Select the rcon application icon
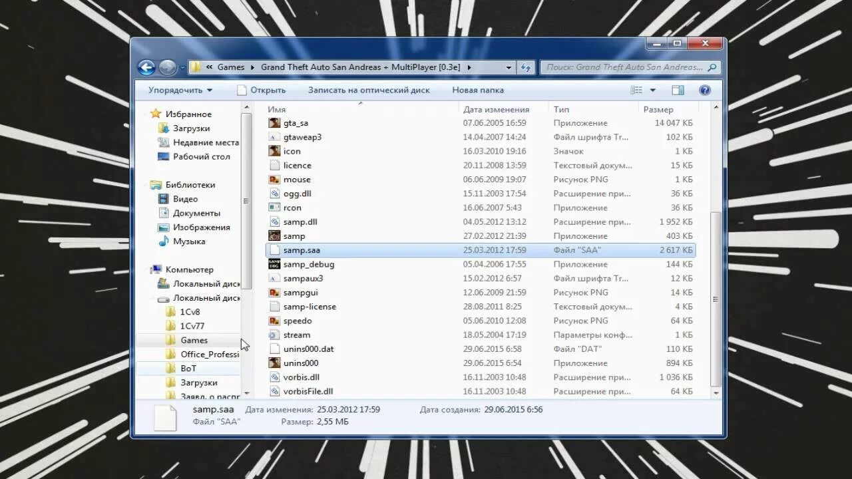Image resolution: width=852 pixels, height=479 pixels. click(274, 208)
